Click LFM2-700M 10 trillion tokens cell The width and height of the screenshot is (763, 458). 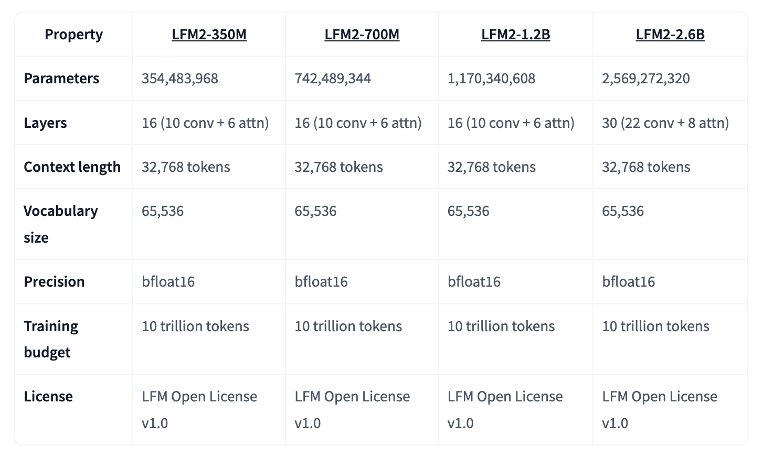coord(348,326)
